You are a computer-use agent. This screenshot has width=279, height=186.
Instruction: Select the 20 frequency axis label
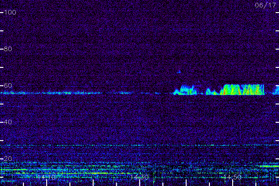point(8,159)
